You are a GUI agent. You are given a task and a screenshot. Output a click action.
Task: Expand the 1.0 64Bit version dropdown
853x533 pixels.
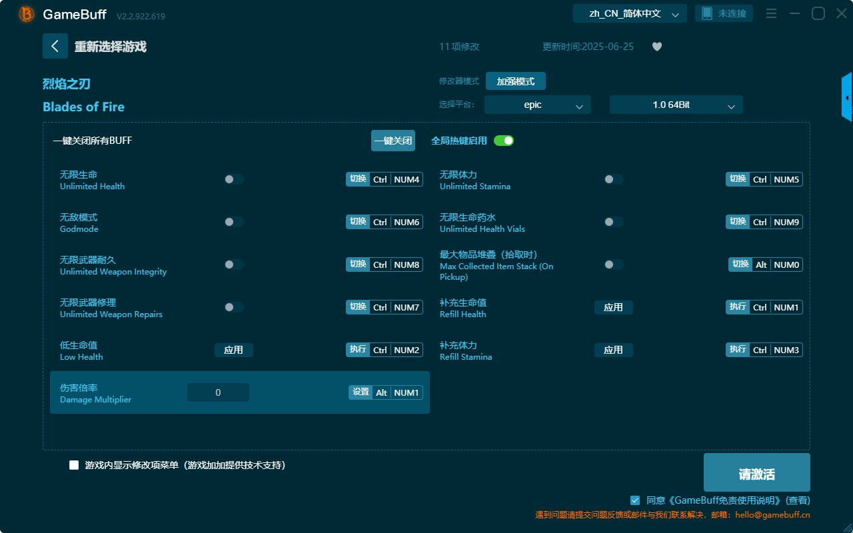pyautogui.click(x=676, y=105)
